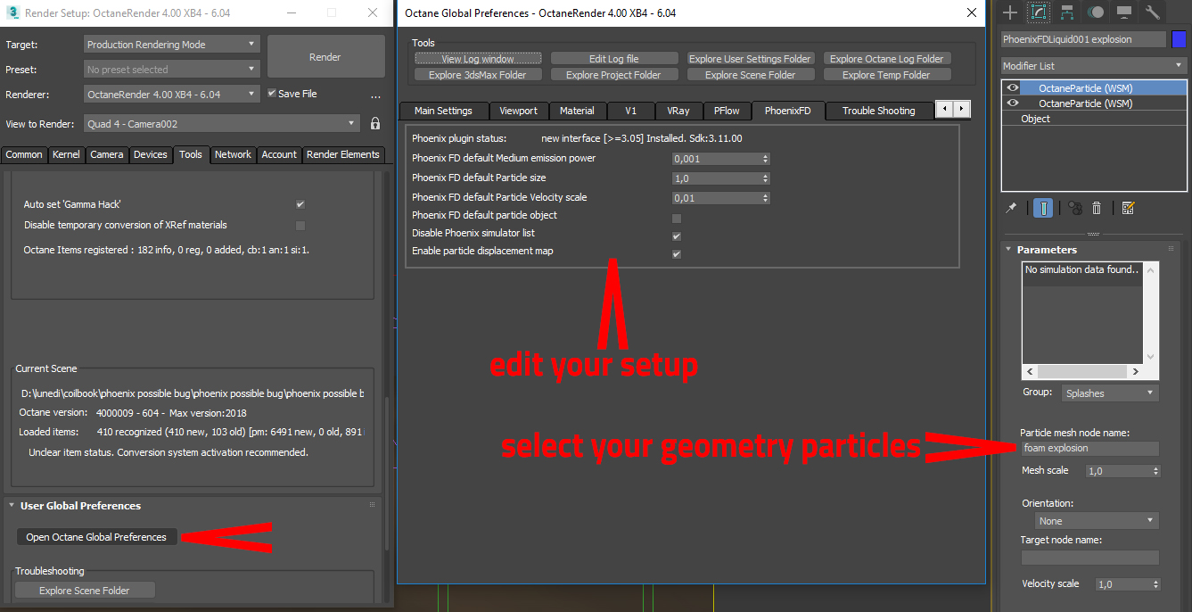Screen dimensions: 1192x612
Task: Toggle Enable particle displacement map checkbox
Action: tap(677, 253)
